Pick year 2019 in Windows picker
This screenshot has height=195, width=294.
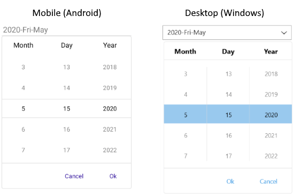tap(271, 94)
